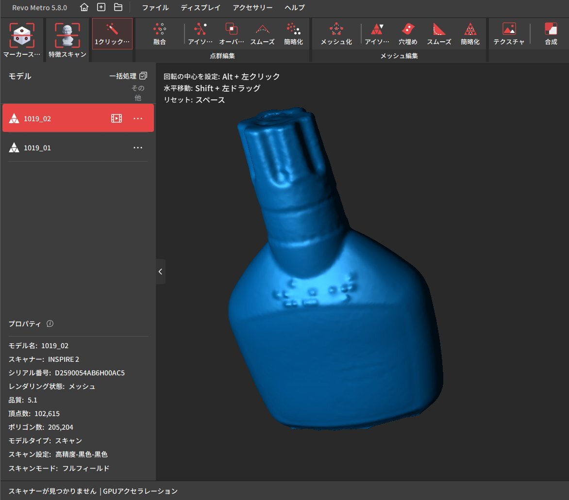
Task: Collapse the left model panel with arrow
Action: (x=161, y=272)
